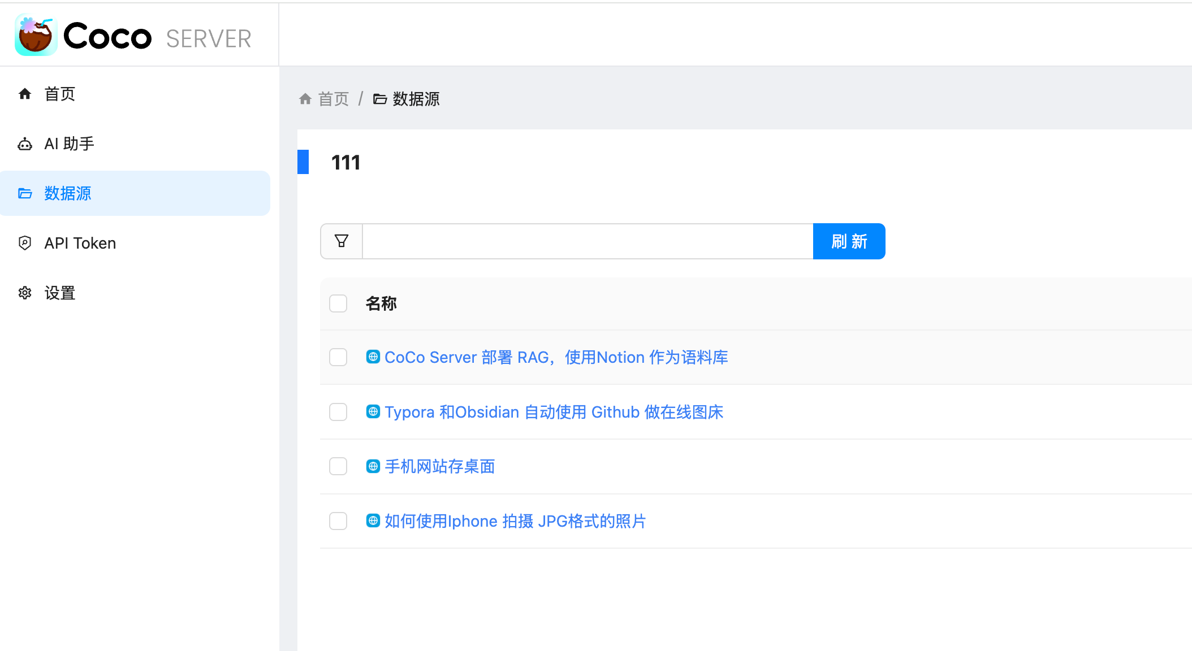Click the globe icon beside CoCo Server RAG entry
The width and height of the screenshot is (1192, 651).
(x=373, y=357)
